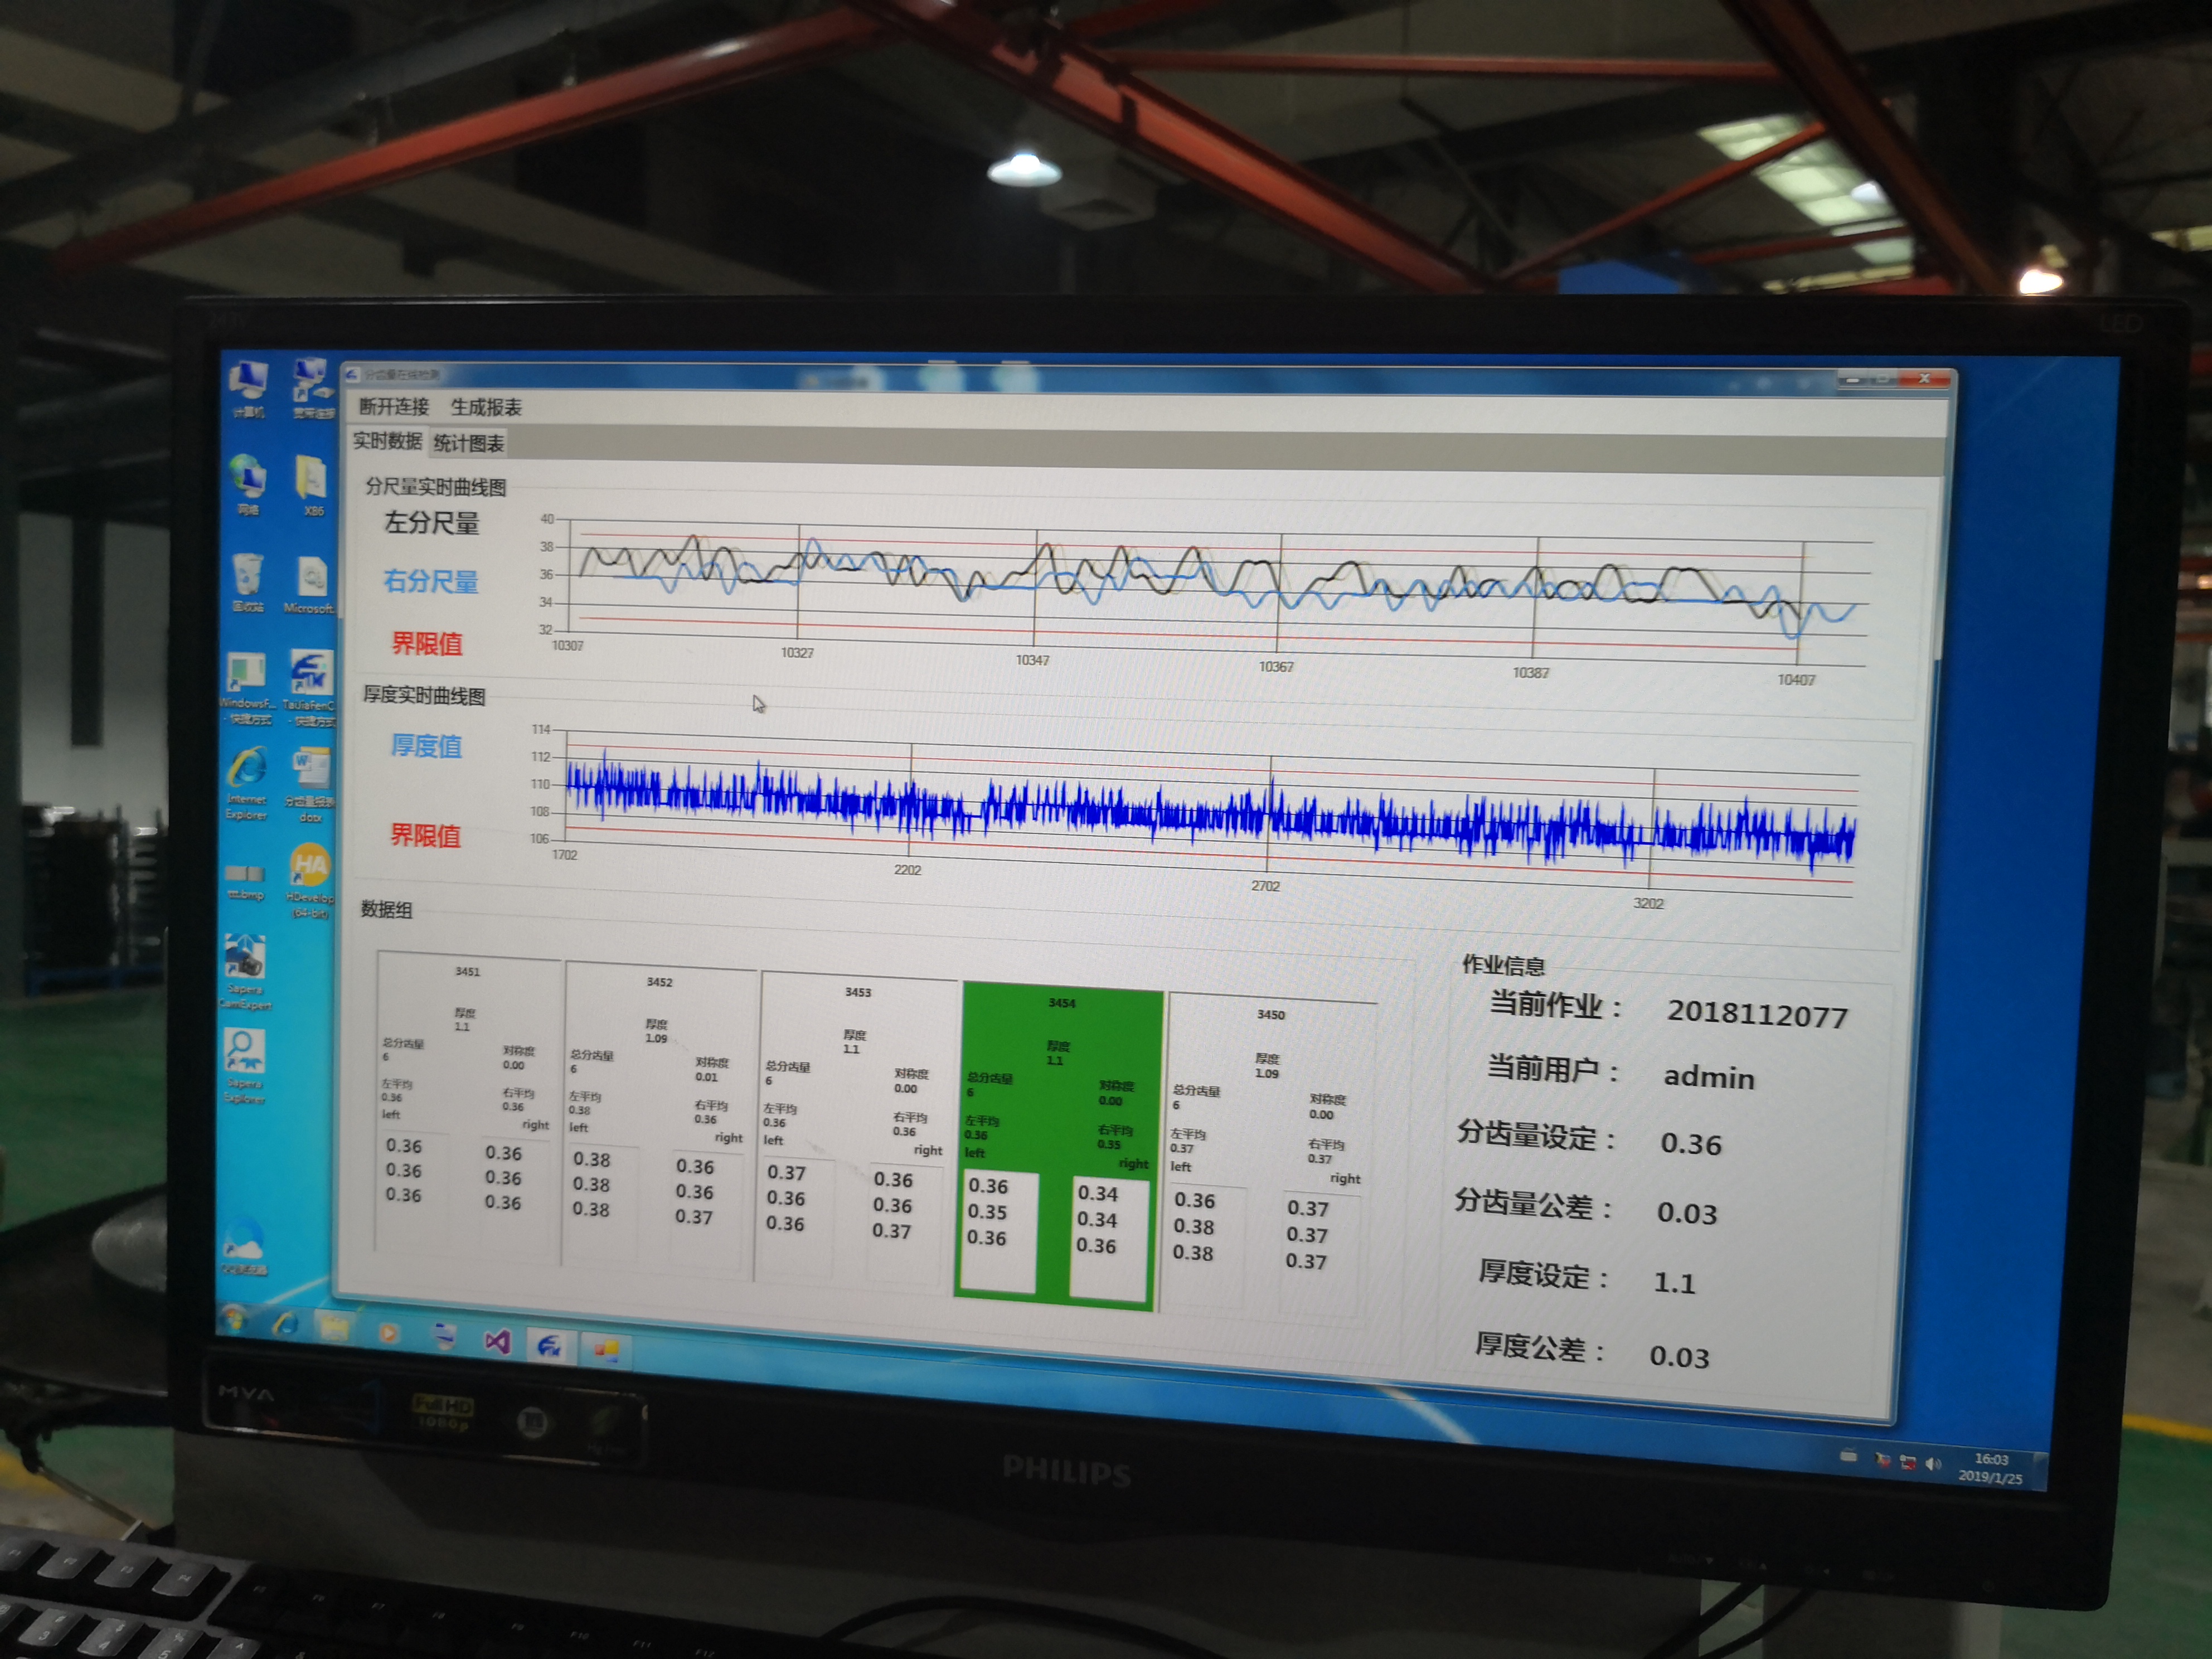Select the 实时数据 tab

(x=387, y=441)
